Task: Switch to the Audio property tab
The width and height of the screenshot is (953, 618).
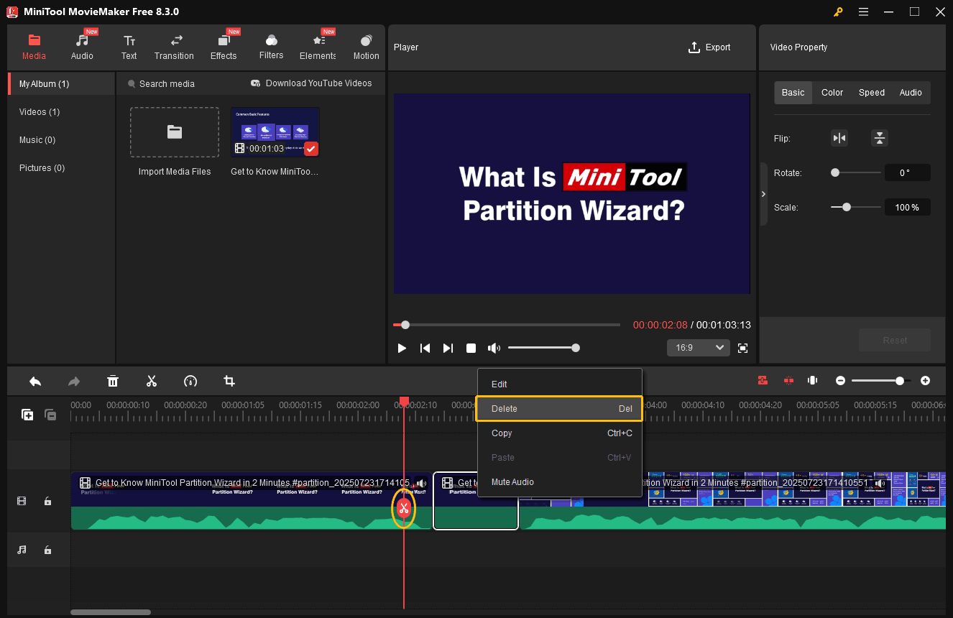Action: pos(911,93)
